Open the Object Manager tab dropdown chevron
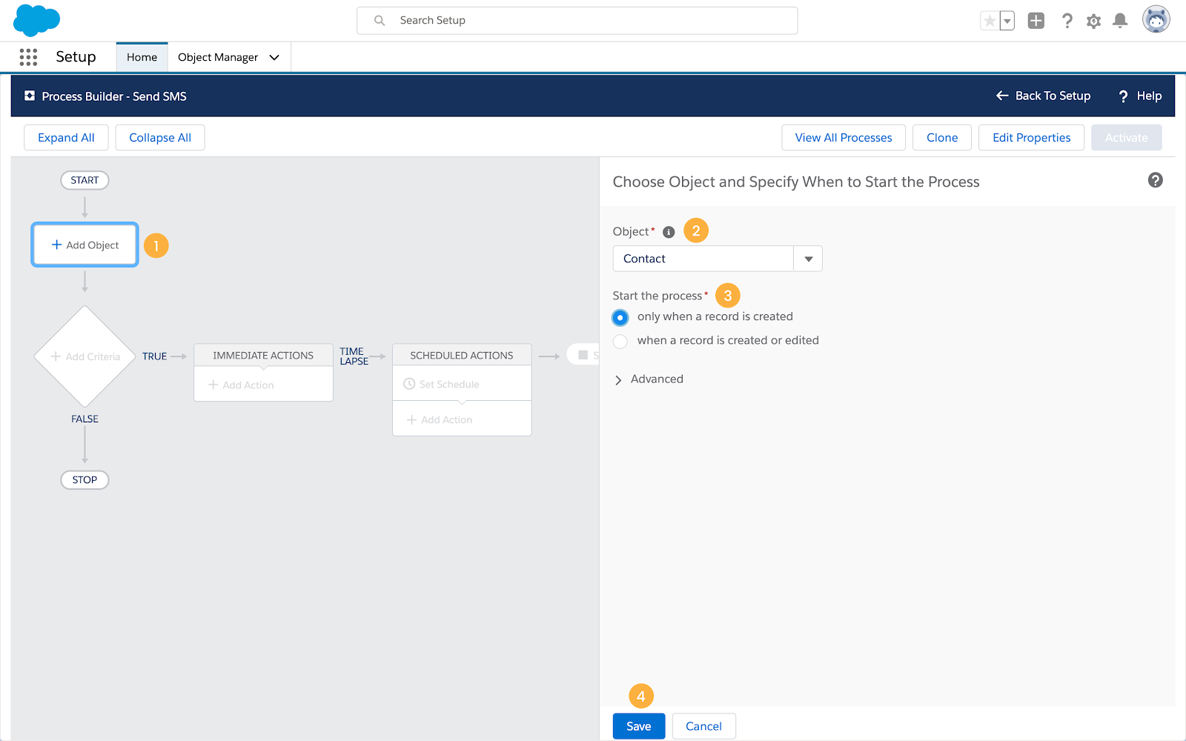This screenshot has height=741, width=1186. (x=274, y=57)
